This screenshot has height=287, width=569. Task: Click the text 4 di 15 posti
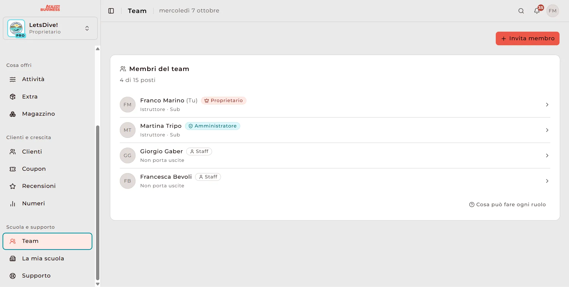(x=138, y=80)
